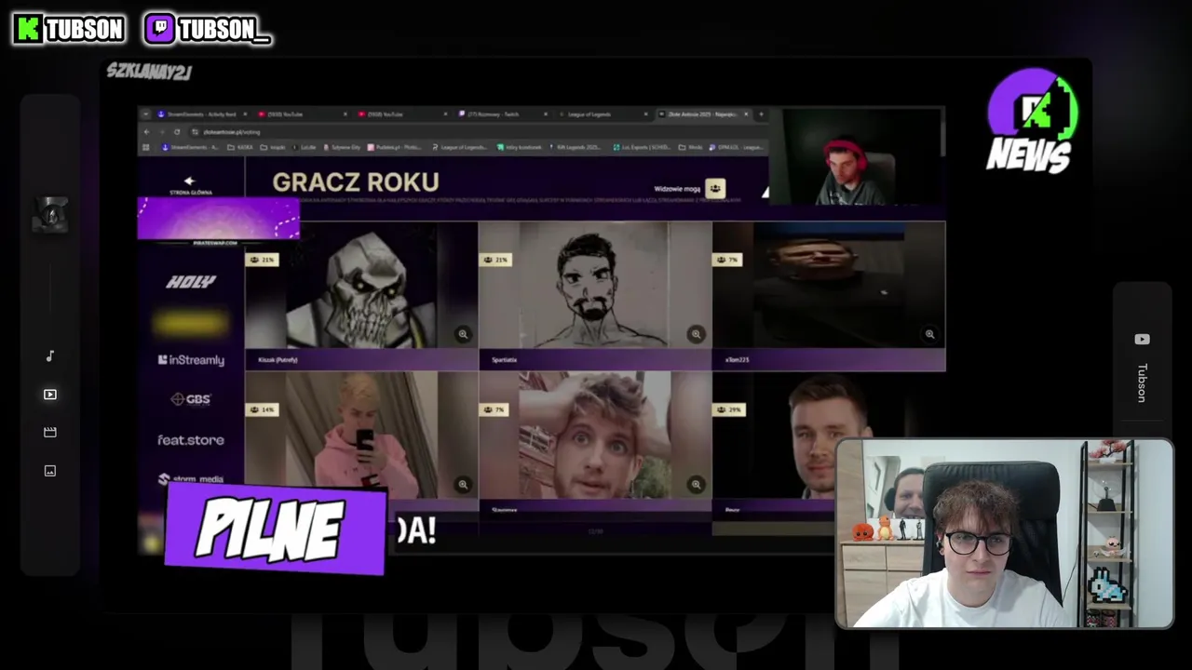Close the League of Legends tab
This screenshot has height=670, width=1192.
[x=646, y=114]
